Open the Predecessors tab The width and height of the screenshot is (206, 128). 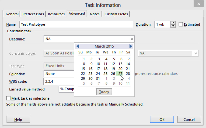[33, 14]
